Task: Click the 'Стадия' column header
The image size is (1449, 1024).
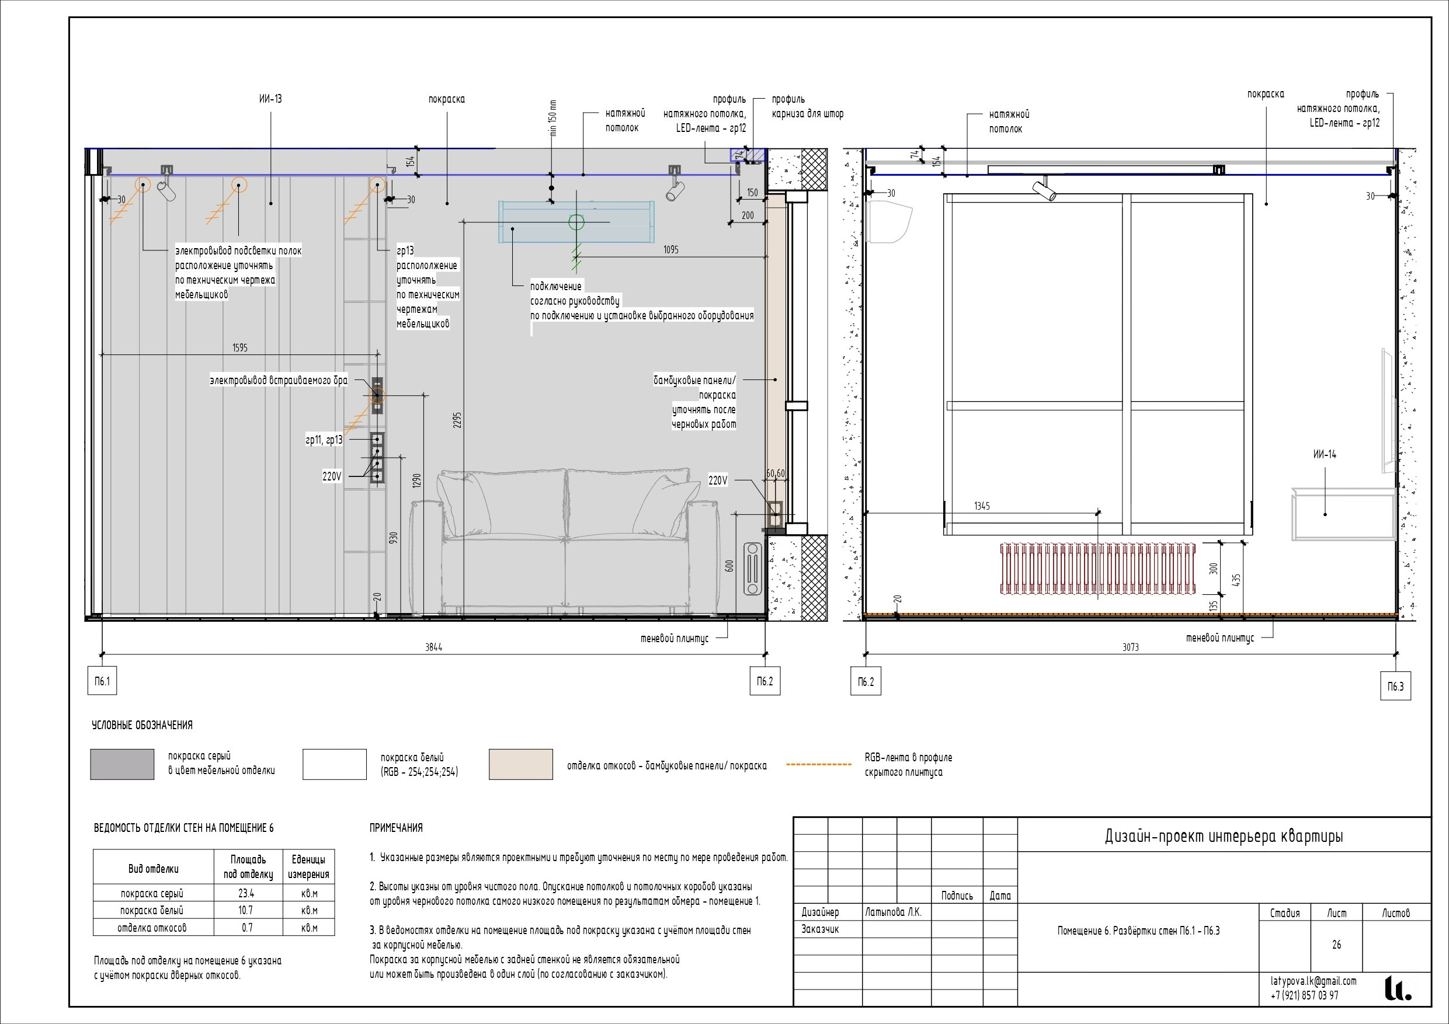Action: (x=1285, y=913)
